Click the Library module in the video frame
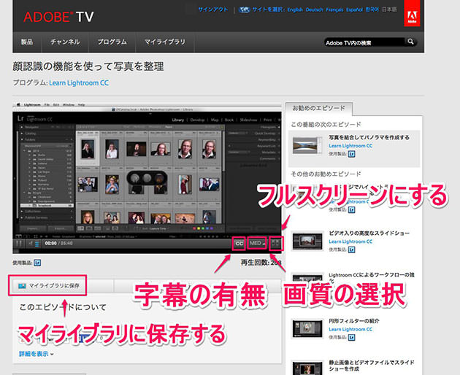The image size is (460, 375). pyautogui.click(x=177, y=120)
